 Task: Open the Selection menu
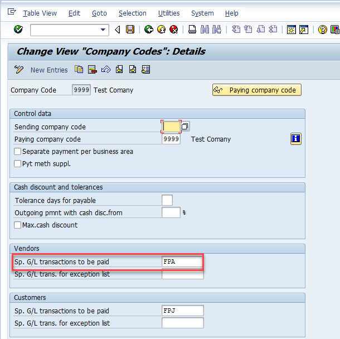click(133, 13)
